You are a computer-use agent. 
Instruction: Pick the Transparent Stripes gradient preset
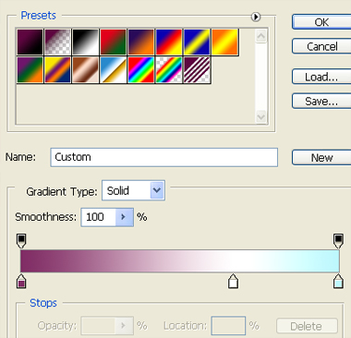(197, 70)
